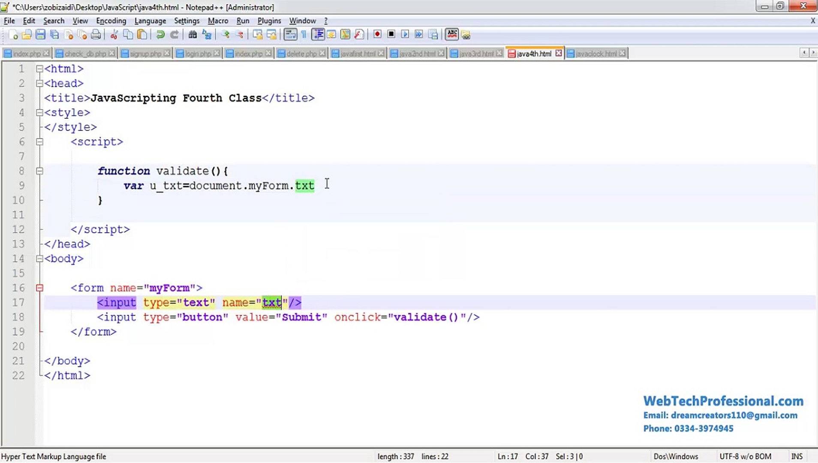Collapse the script fold on line 6
Image resolution: width=818 pixels, height=463 pixels.
[39, 141]
